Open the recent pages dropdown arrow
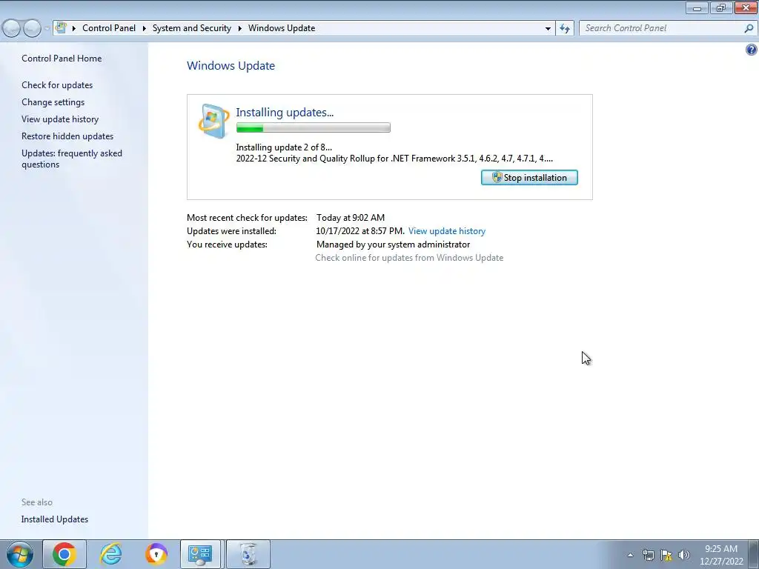The width and height of the screenshot is (759, 569). tap(47, 29)
